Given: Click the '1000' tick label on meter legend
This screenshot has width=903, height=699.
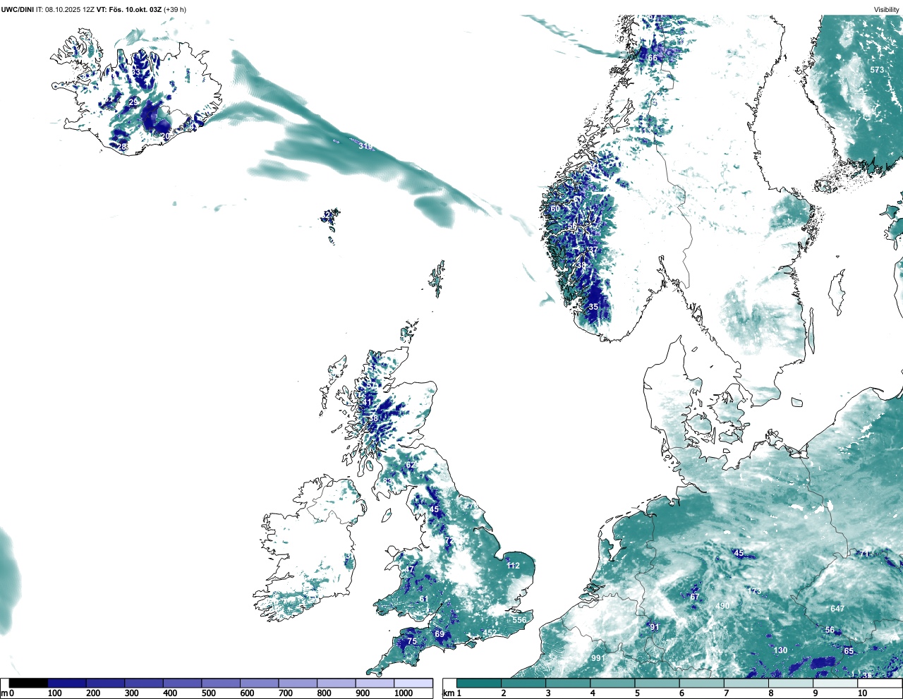Looking at the screenshot, I should coord(404,693).
